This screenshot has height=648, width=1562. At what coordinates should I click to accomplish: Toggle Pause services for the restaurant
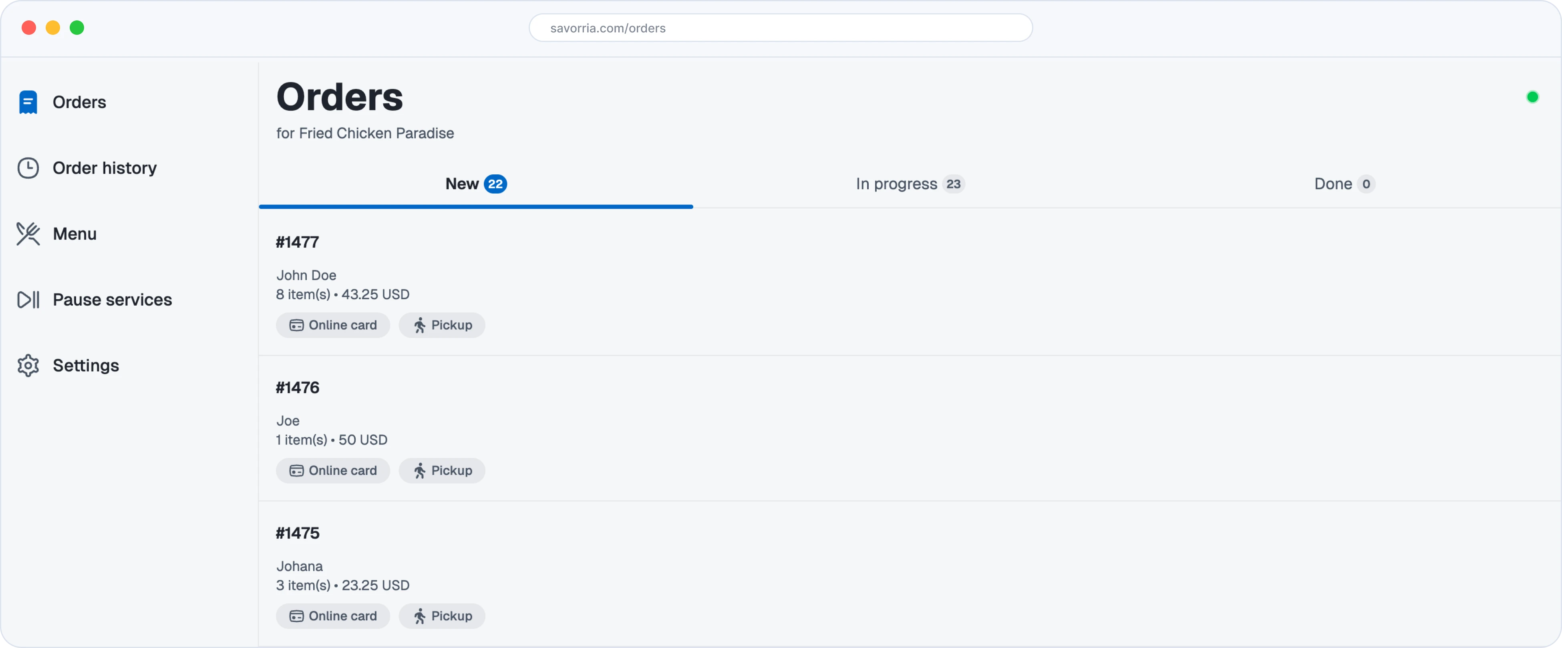tap(112, 299)
